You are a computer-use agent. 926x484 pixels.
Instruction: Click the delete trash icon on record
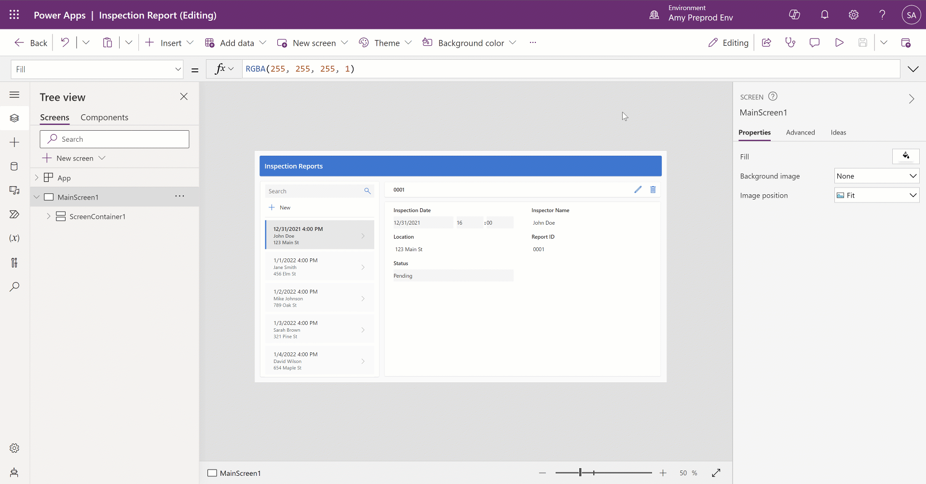653,190
